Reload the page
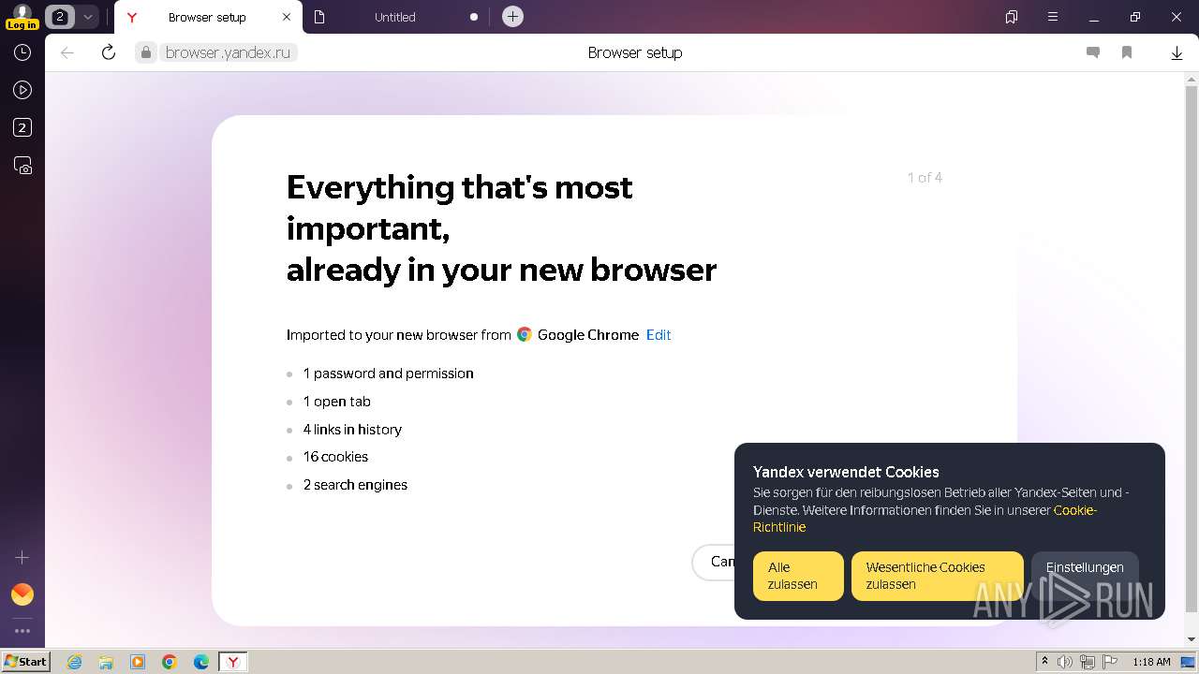The width and height of the screenshot is (1199, 674). point(109,53)
